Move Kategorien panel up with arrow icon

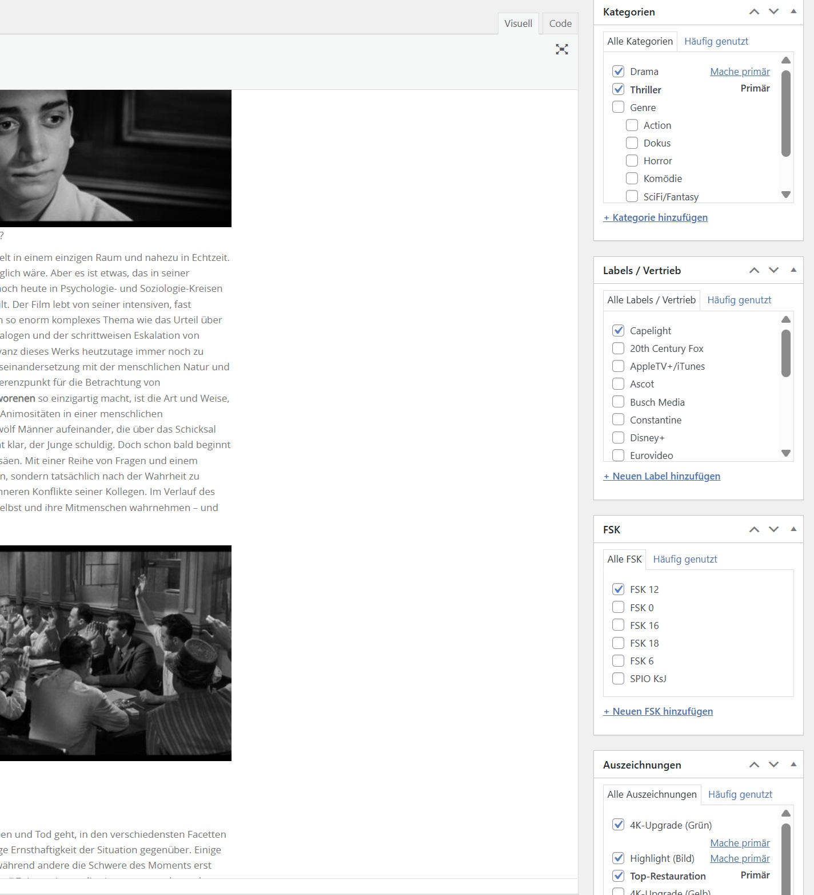point(755,12)
